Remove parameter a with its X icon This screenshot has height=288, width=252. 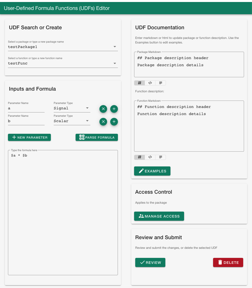103,109
